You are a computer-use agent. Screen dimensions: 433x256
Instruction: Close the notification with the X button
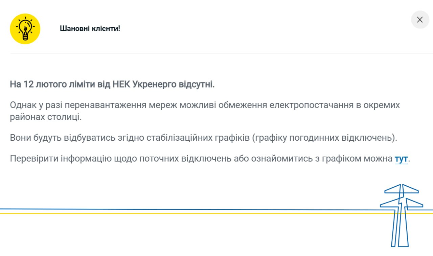(x=420, y=20)
